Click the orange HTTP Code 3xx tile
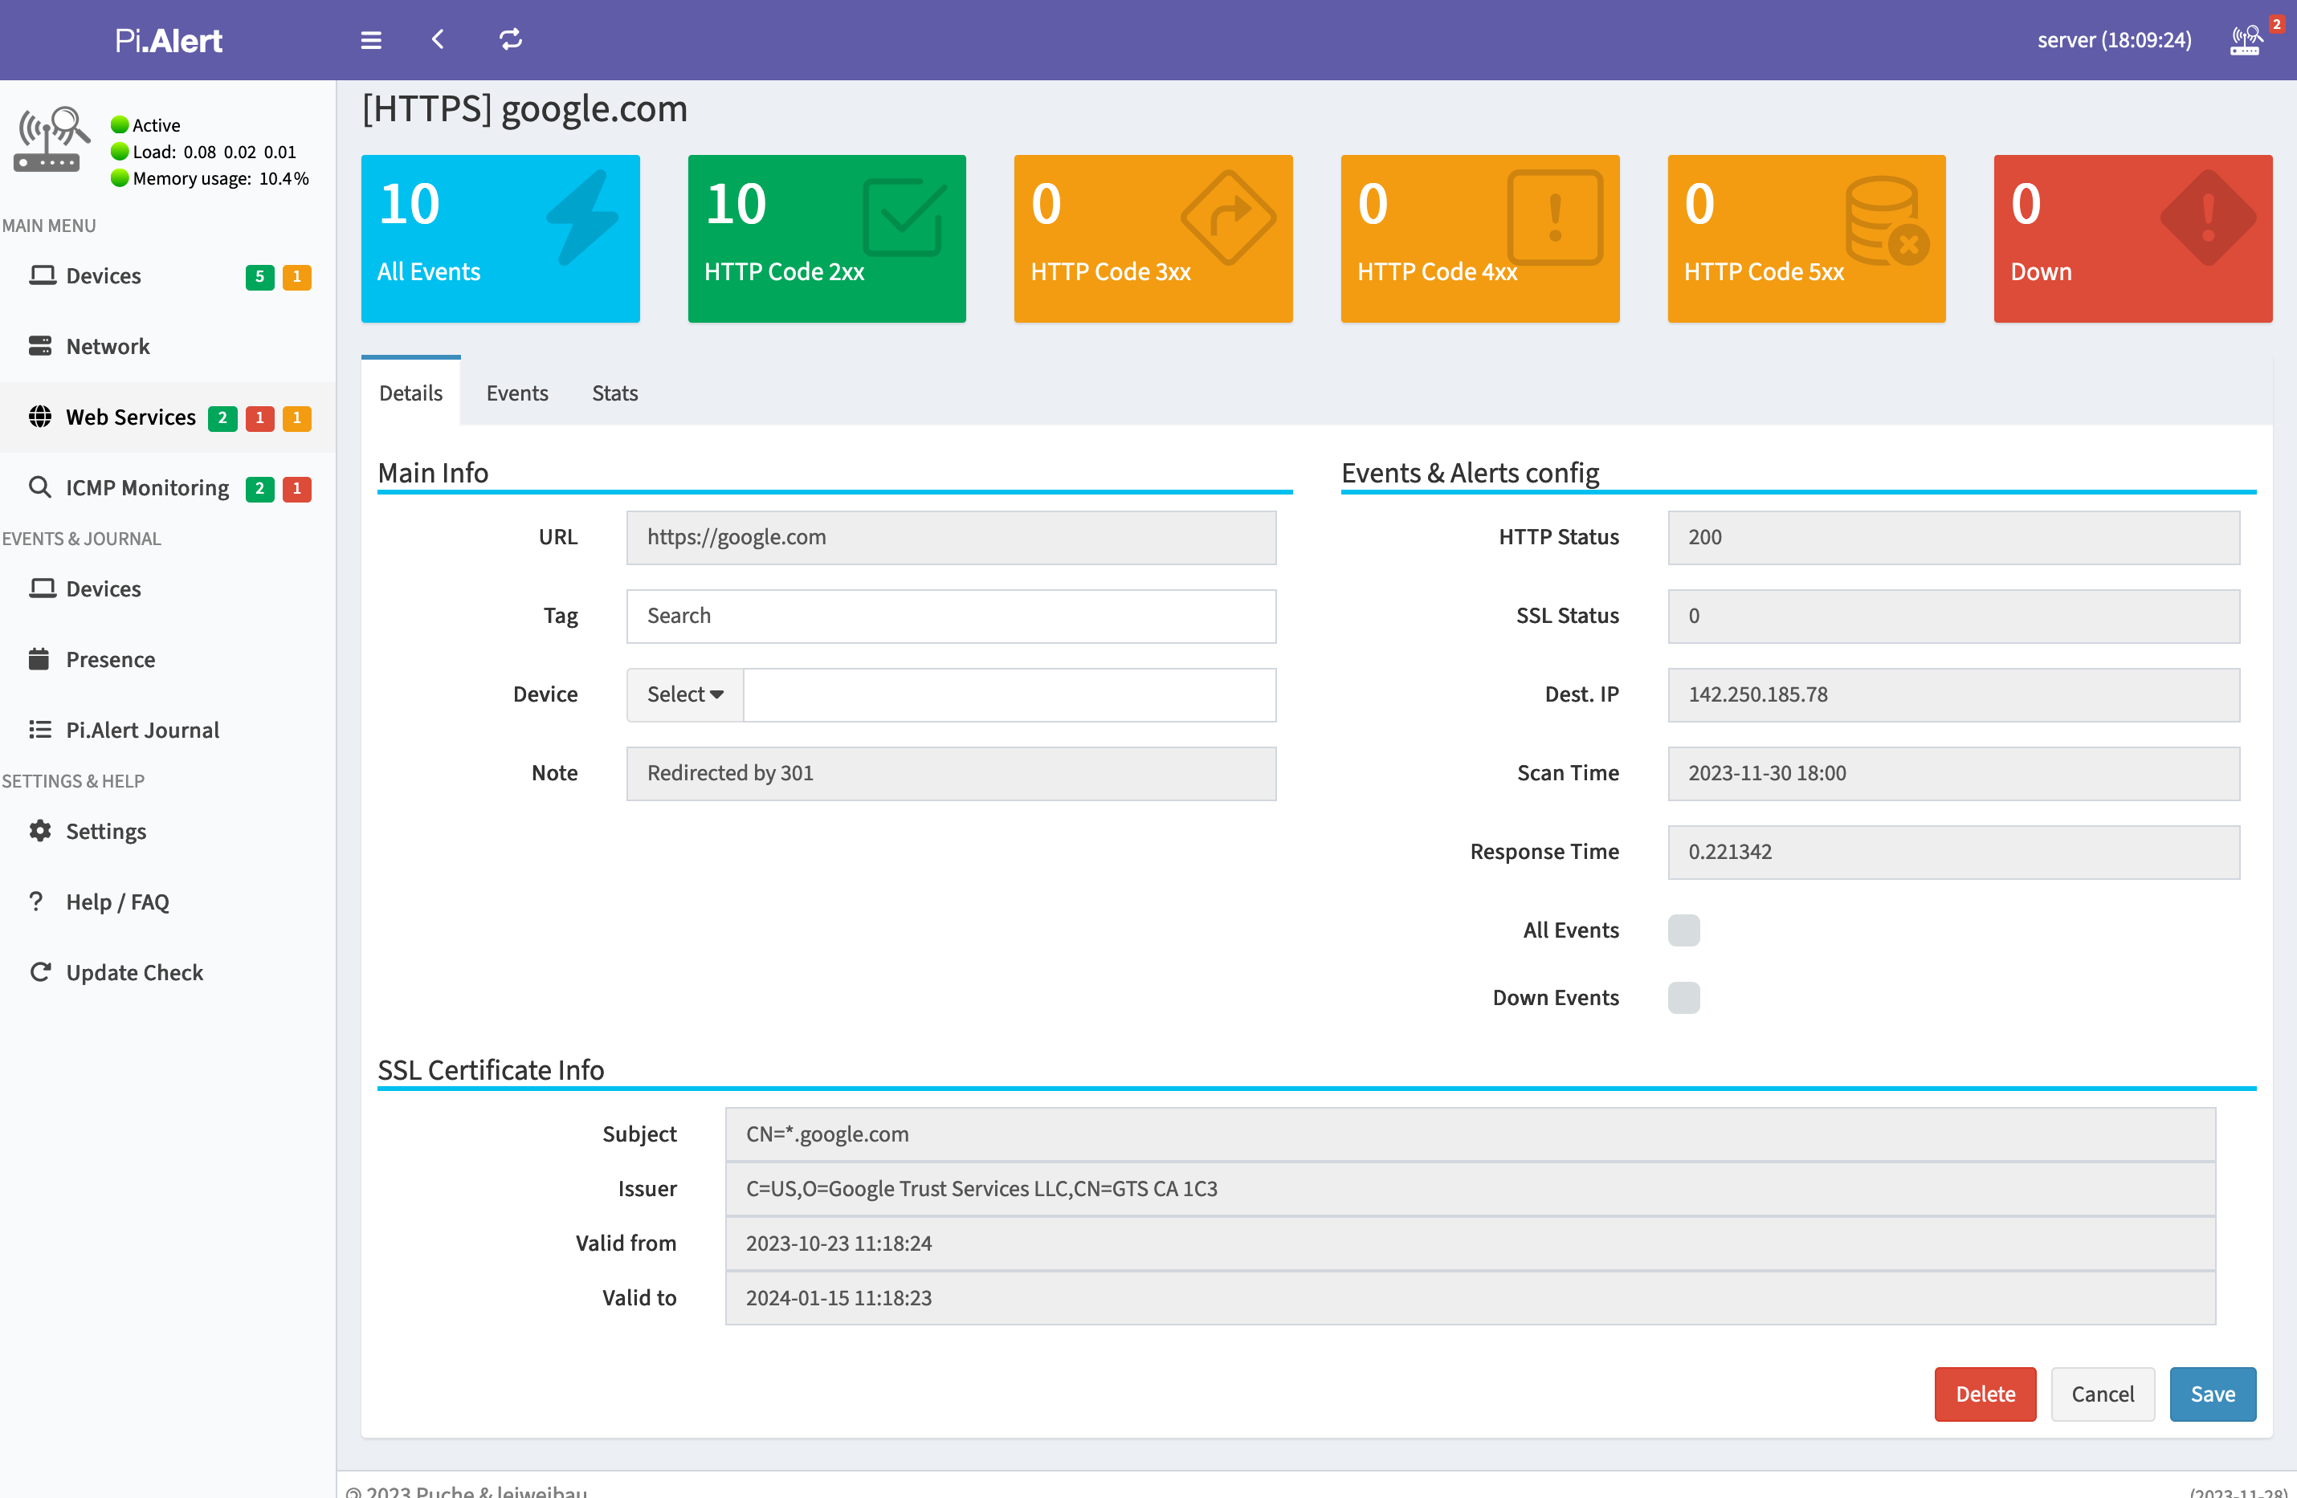The width and height of the screenshot is (2297, 1498). pyautogui.click(x=1153, y=238)
